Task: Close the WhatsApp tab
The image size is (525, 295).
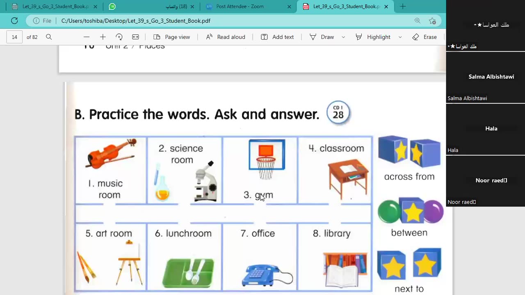Action: tap(192, 7)
